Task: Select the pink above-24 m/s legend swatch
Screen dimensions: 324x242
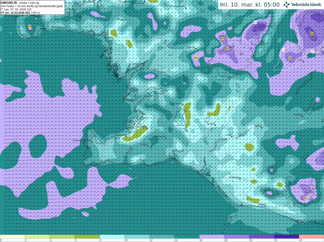Action: [312, 237]
